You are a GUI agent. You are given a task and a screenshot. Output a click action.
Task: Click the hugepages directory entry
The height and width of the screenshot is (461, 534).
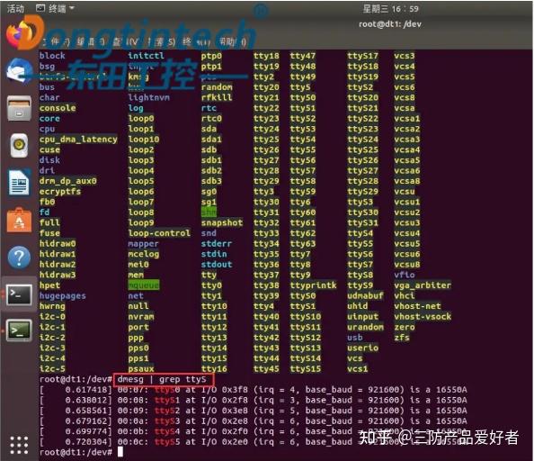62,295
